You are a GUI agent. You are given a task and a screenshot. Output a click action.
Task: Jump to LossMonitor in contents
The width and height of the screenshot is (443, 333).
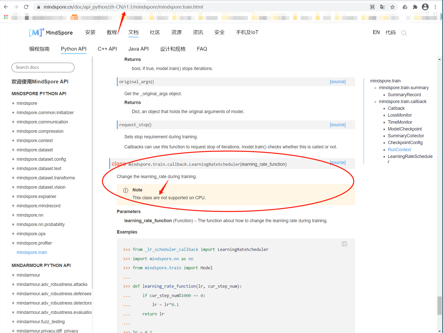pyautogui.click(x=400, y=115)
